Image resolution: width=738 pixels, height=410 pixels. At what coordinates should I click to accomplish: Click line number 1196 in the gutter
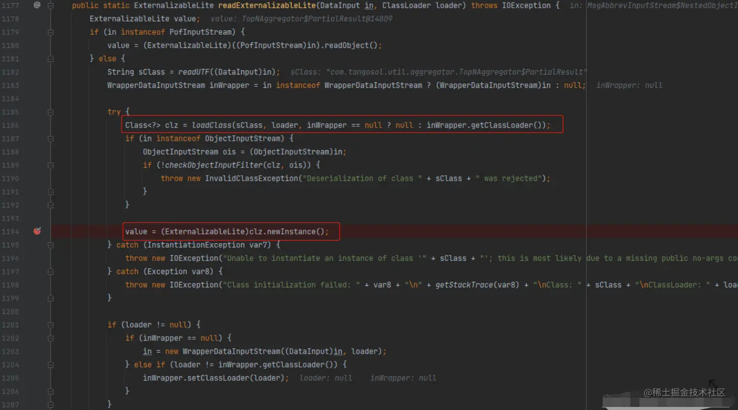(x=10, y=258)
